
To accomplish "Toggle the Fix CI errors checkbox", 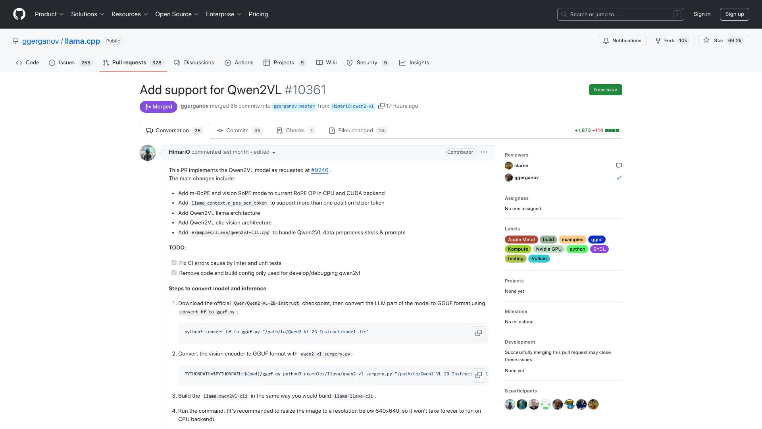I will [x=174, y=263].
